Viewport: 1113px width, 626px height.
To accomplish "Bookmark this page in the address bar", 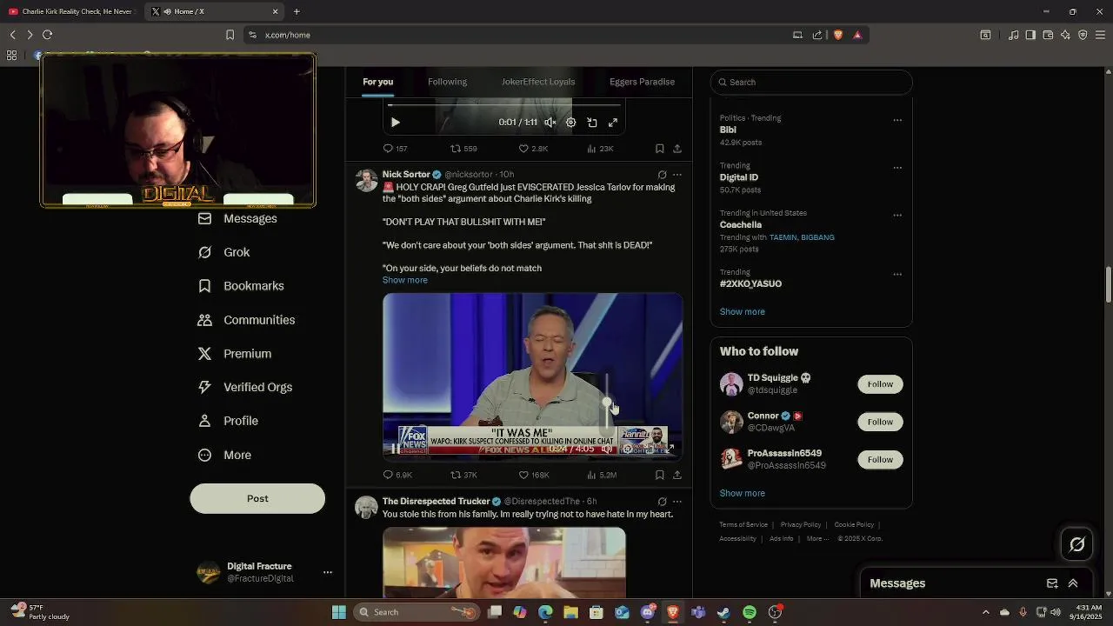I will [230, 35].
